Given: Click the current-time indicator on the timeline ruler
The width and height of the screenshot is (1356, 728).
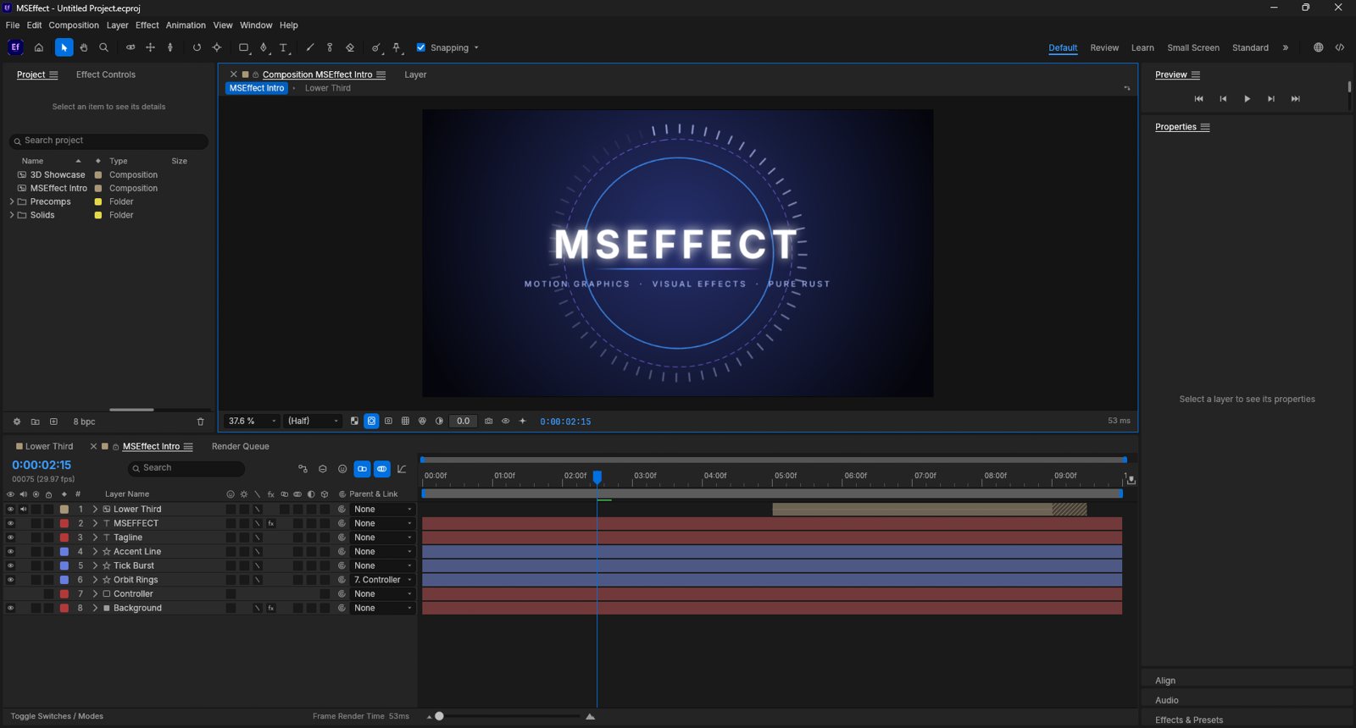Looking at the screenshot, I should click(597, 477).
